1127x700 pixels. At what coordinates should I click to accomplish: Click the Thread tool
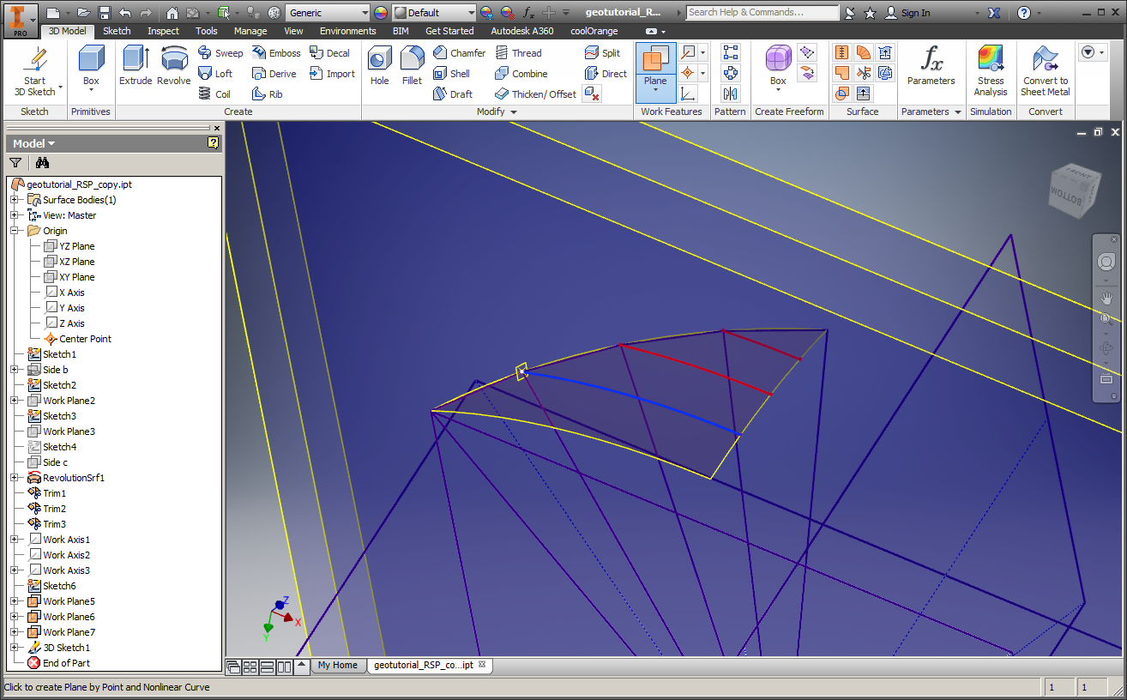coord(518,52)
